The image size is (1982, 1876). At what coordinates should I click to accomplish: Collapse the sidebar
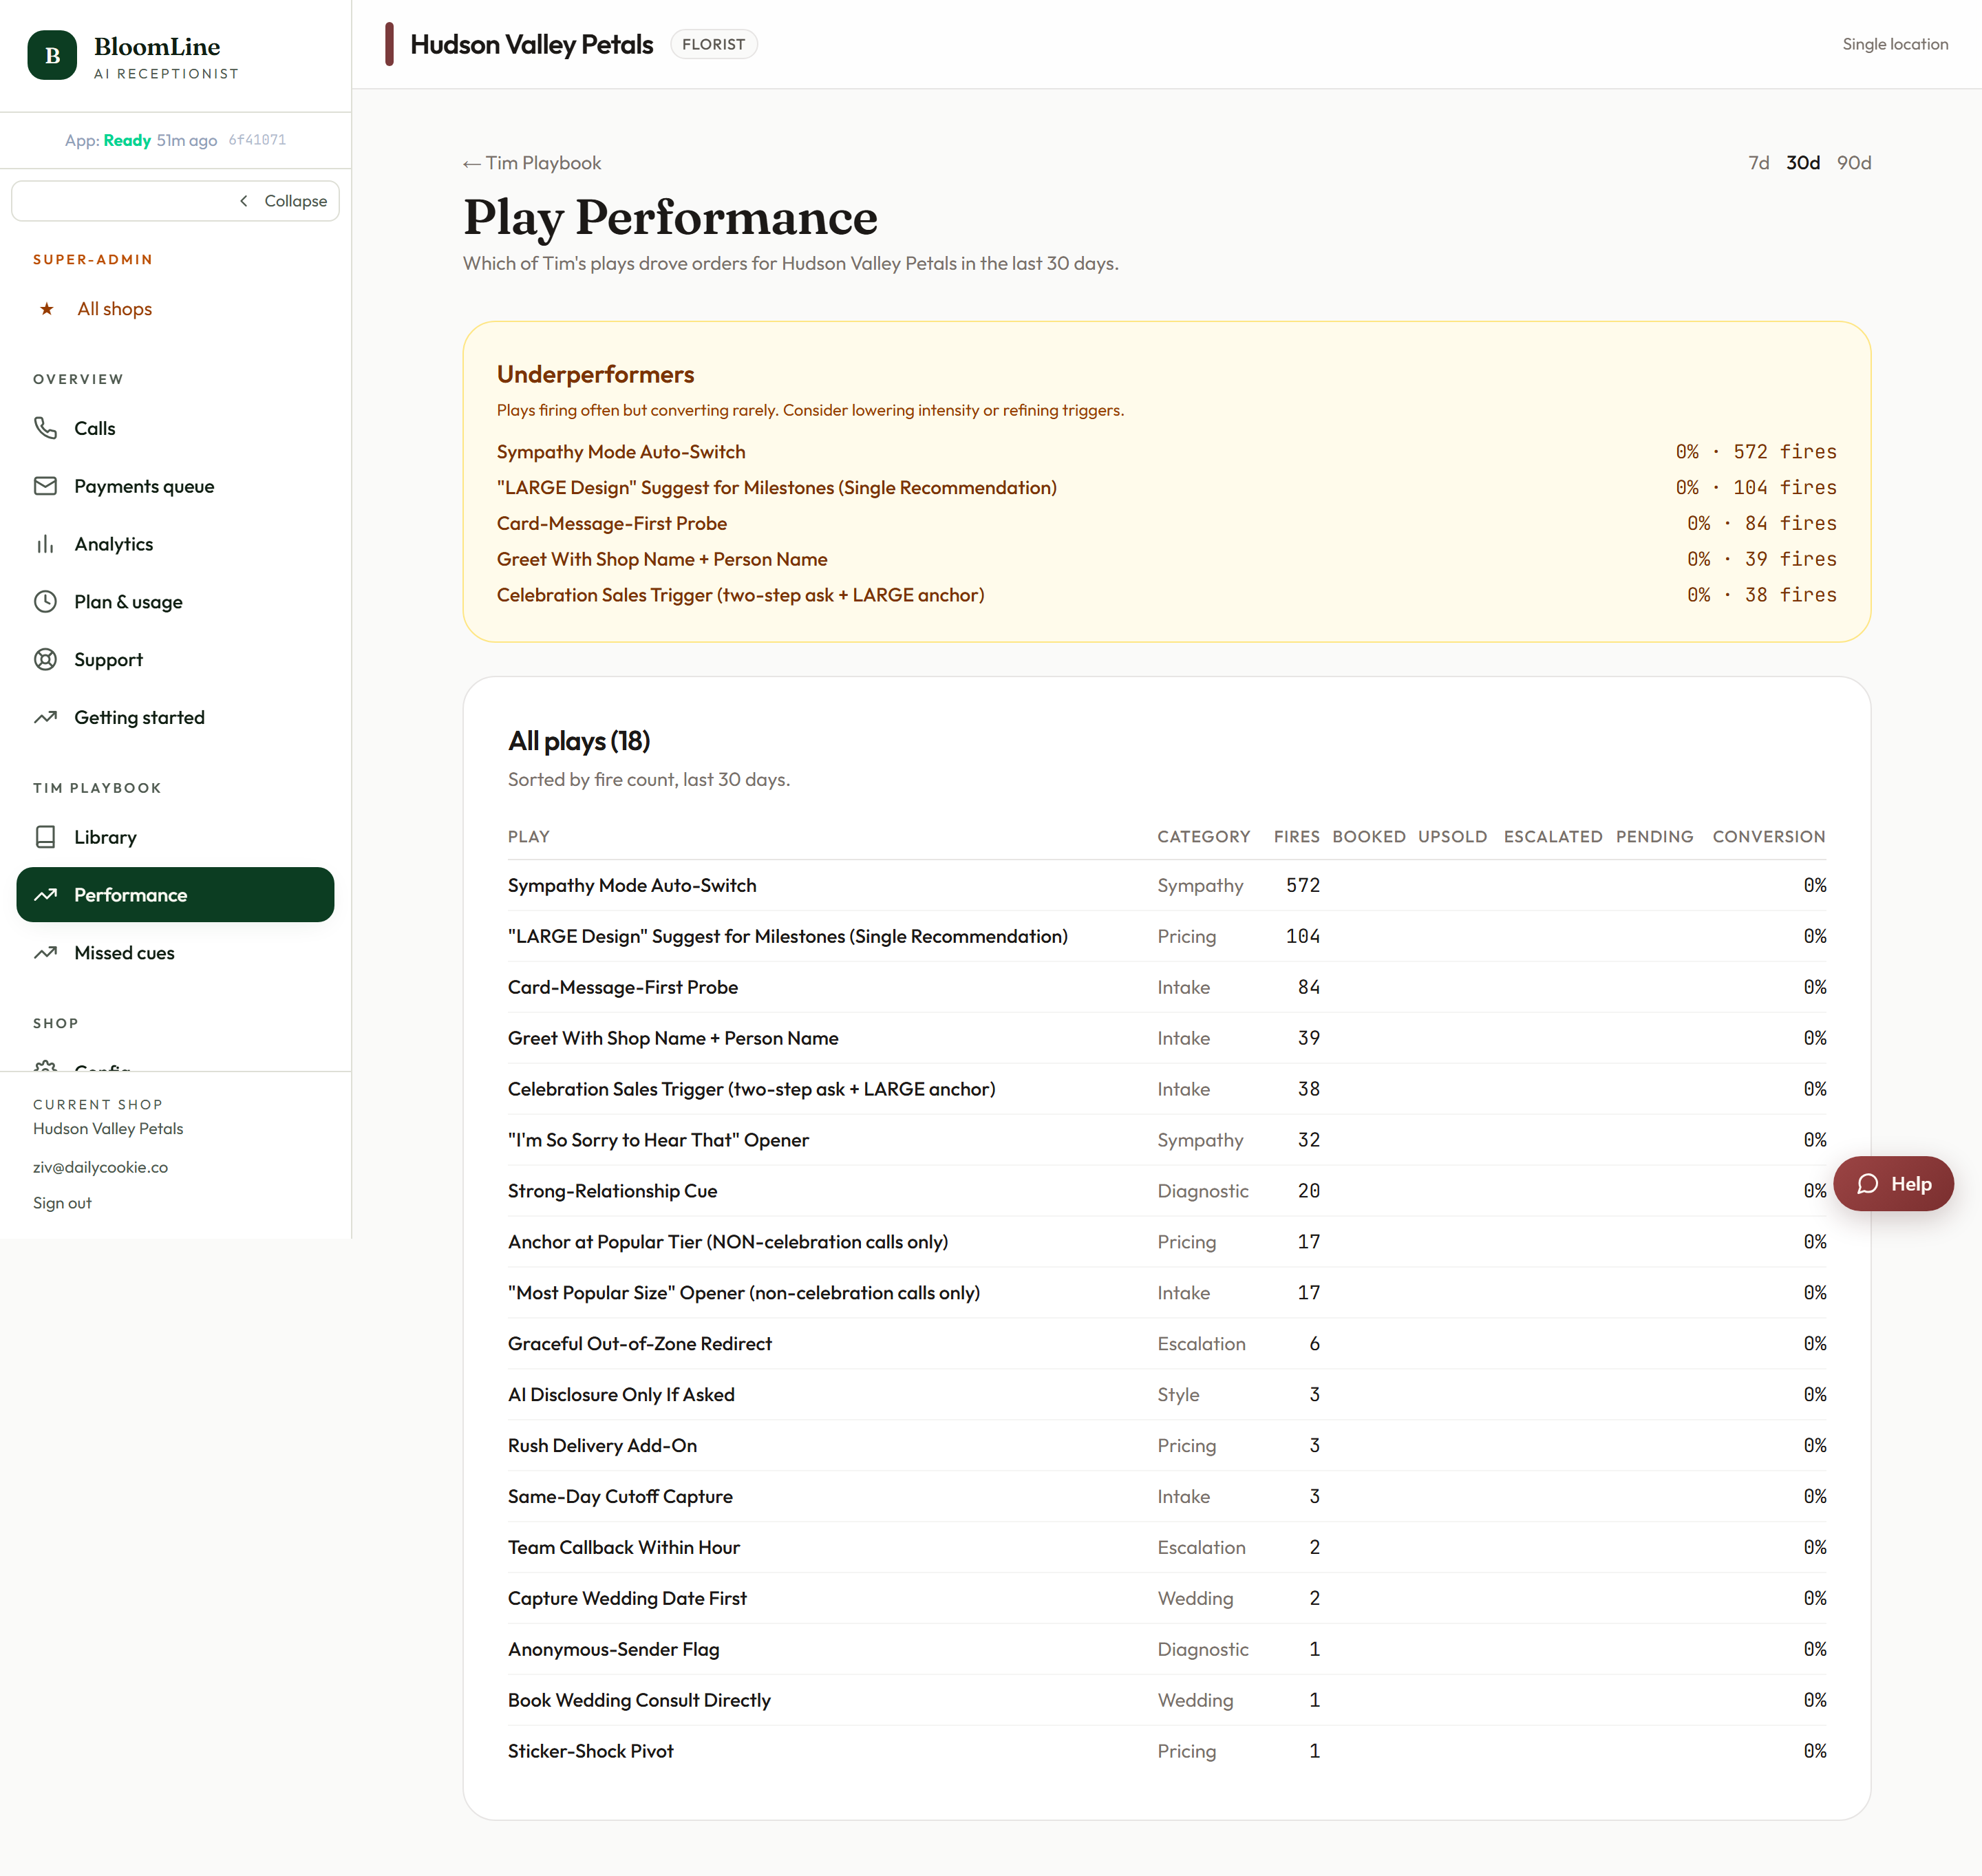click(x=175, y=201)
